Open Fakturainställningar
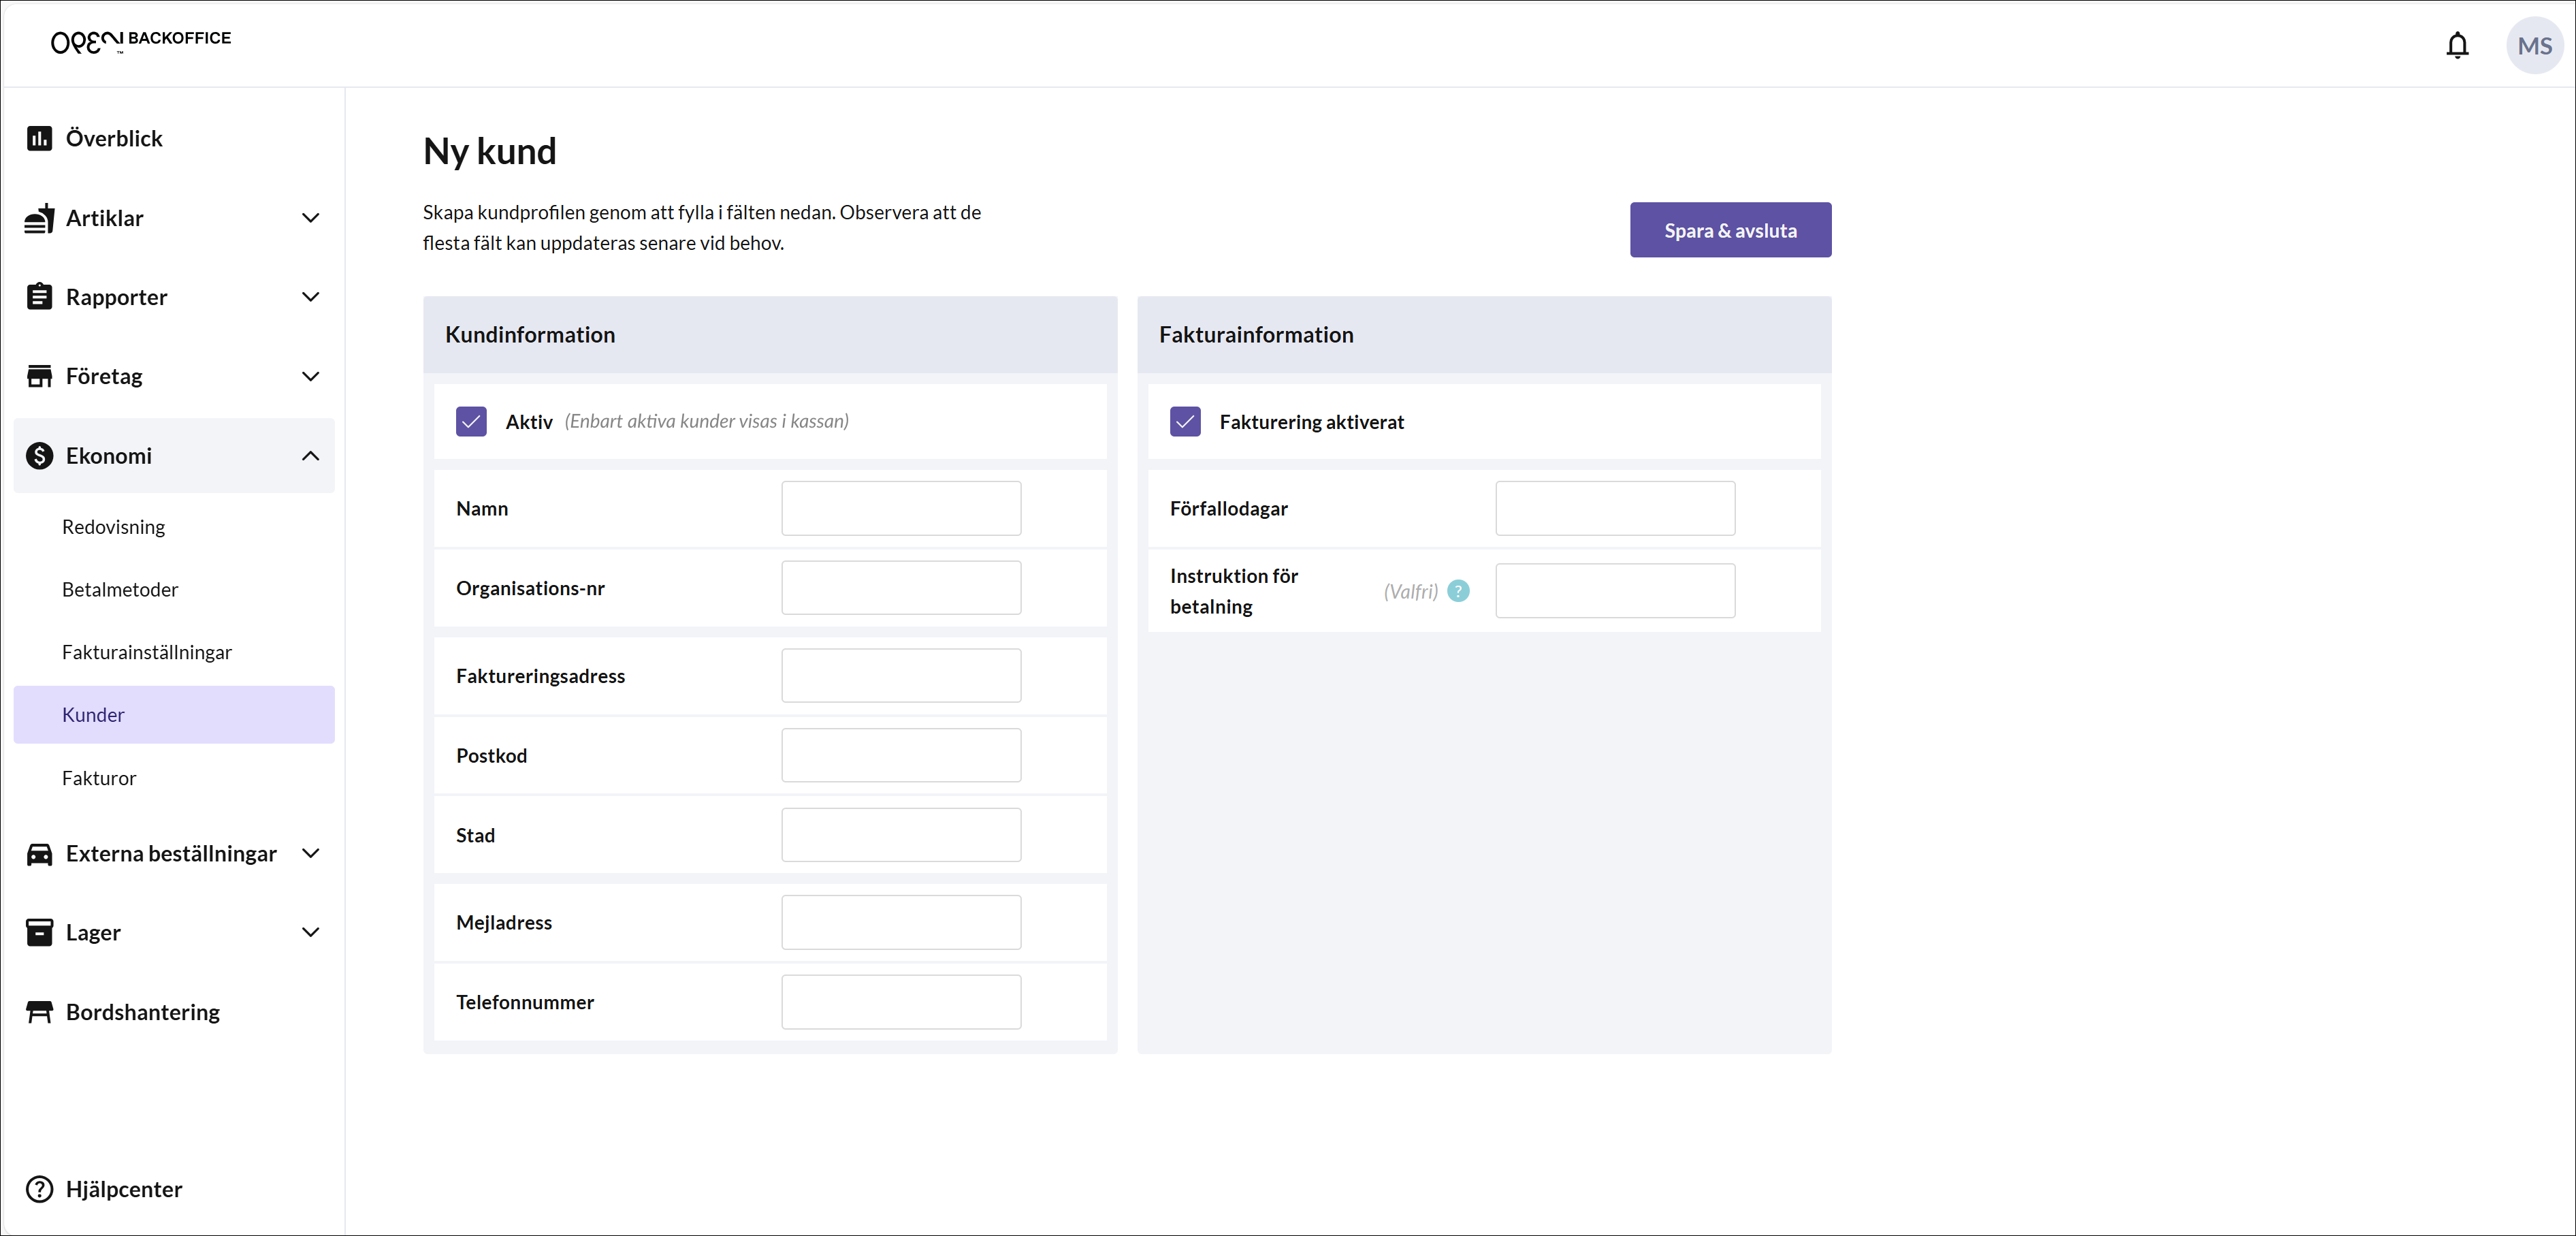 [x=147, y=652]
